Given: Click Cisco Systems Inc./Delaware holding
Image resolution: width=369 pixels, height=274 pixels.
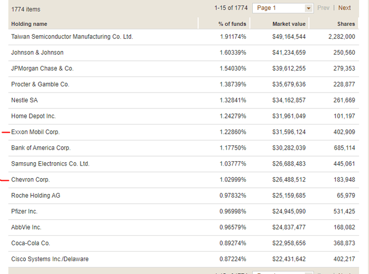Looking at the screenshot, I should 50,259.
